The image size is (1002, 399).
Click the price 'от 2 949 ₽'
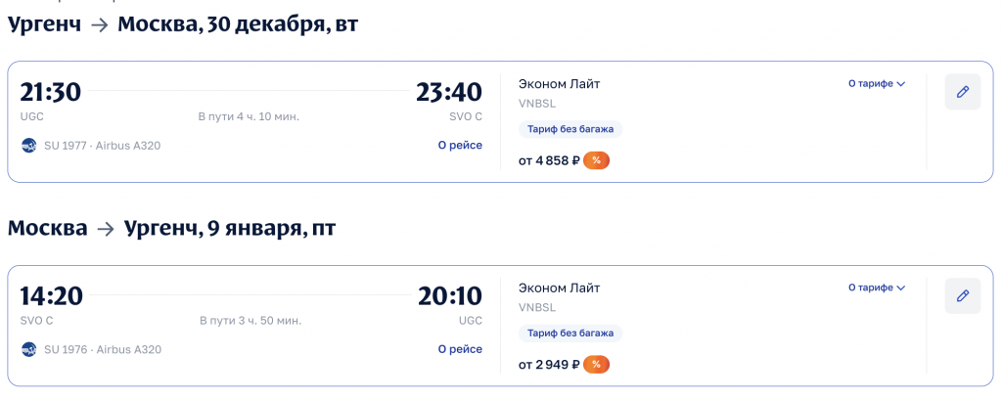pos(549,365)
